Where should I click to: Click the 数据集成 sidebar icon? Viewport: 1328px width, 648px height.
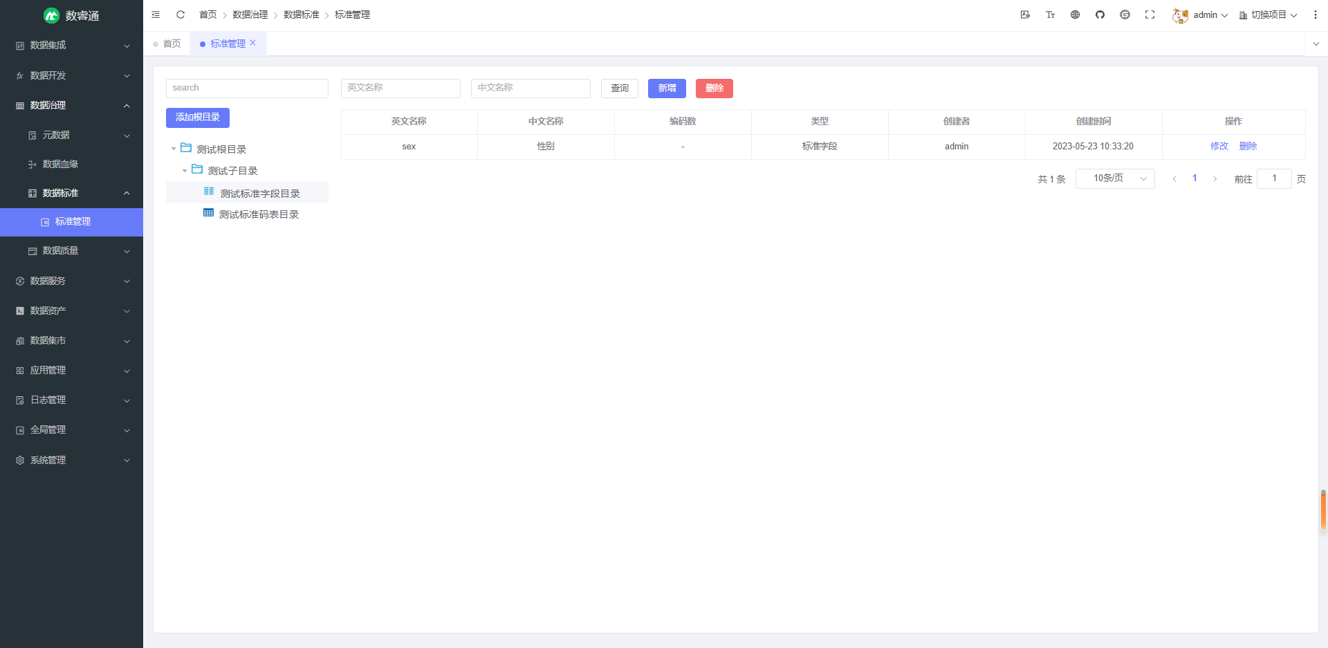[20, 46]
